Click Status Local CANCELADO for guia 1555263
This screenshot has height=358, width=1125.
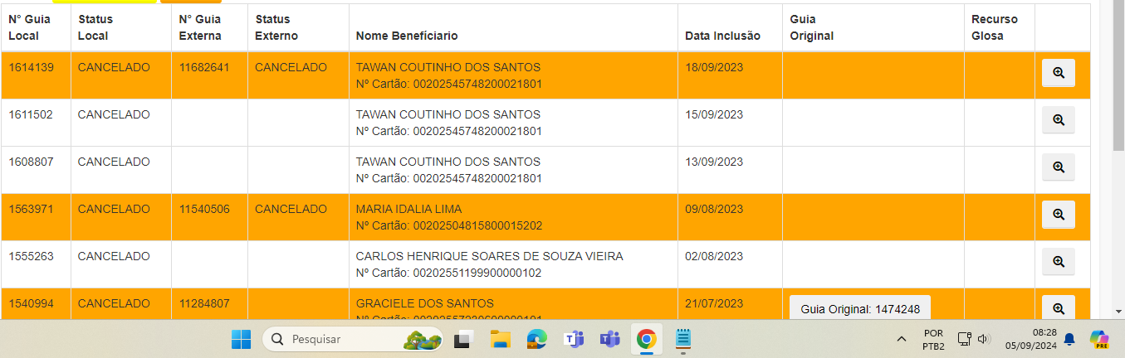click(x=114, y=256)
